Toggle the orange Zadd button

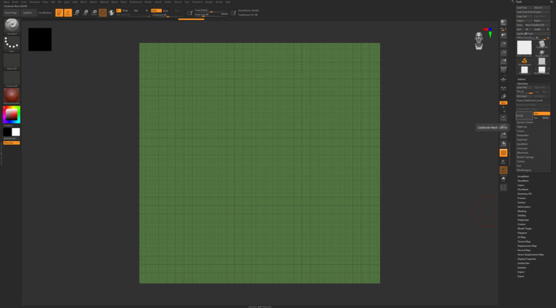(156, 10)
